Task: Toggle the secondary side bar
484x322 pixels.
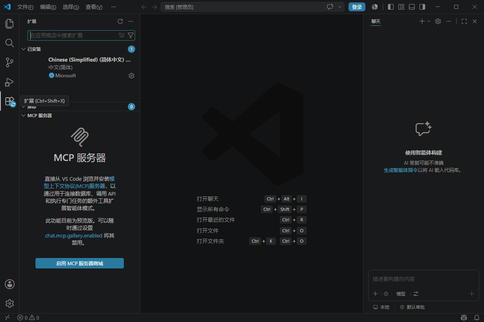Action: (422, 7)
